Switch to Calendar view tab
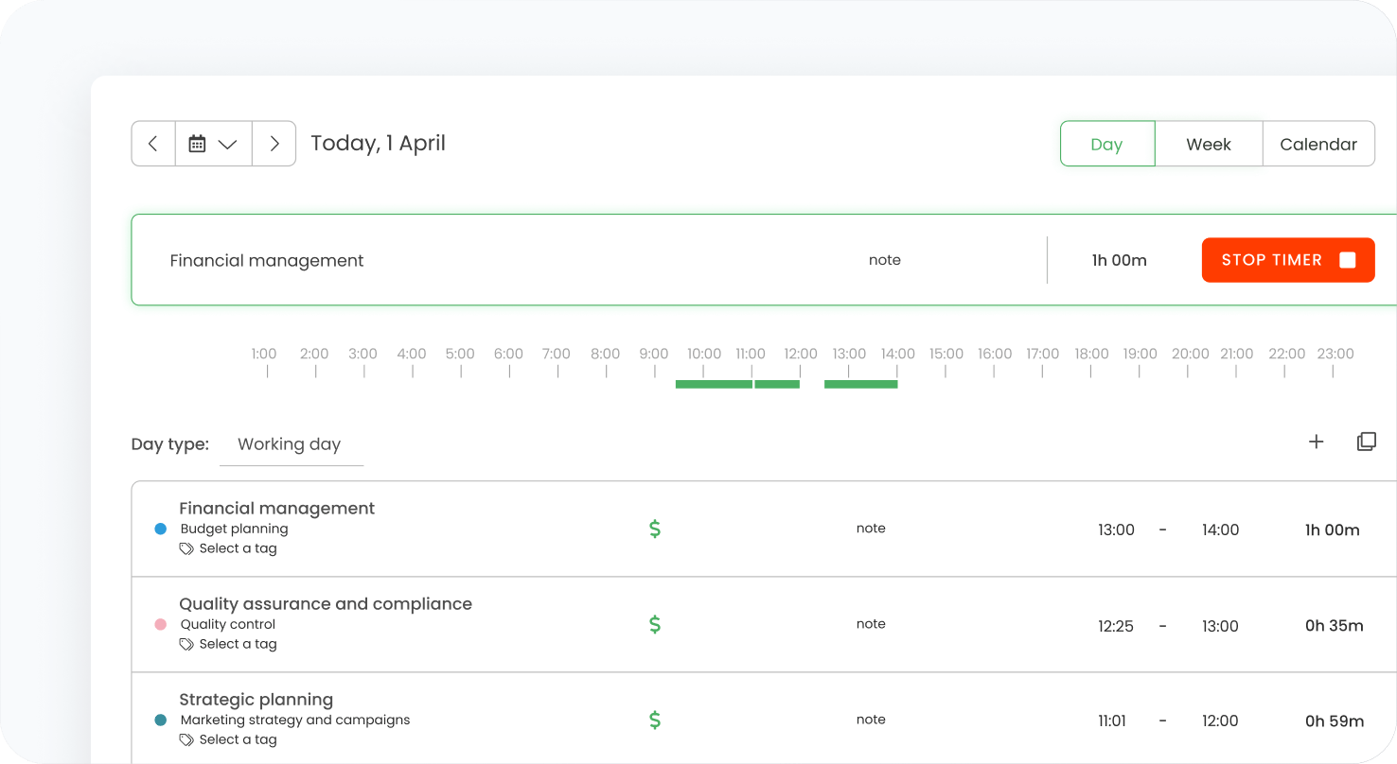The height and width of the screenshot is (764, 1397). tap(1318, 144)
